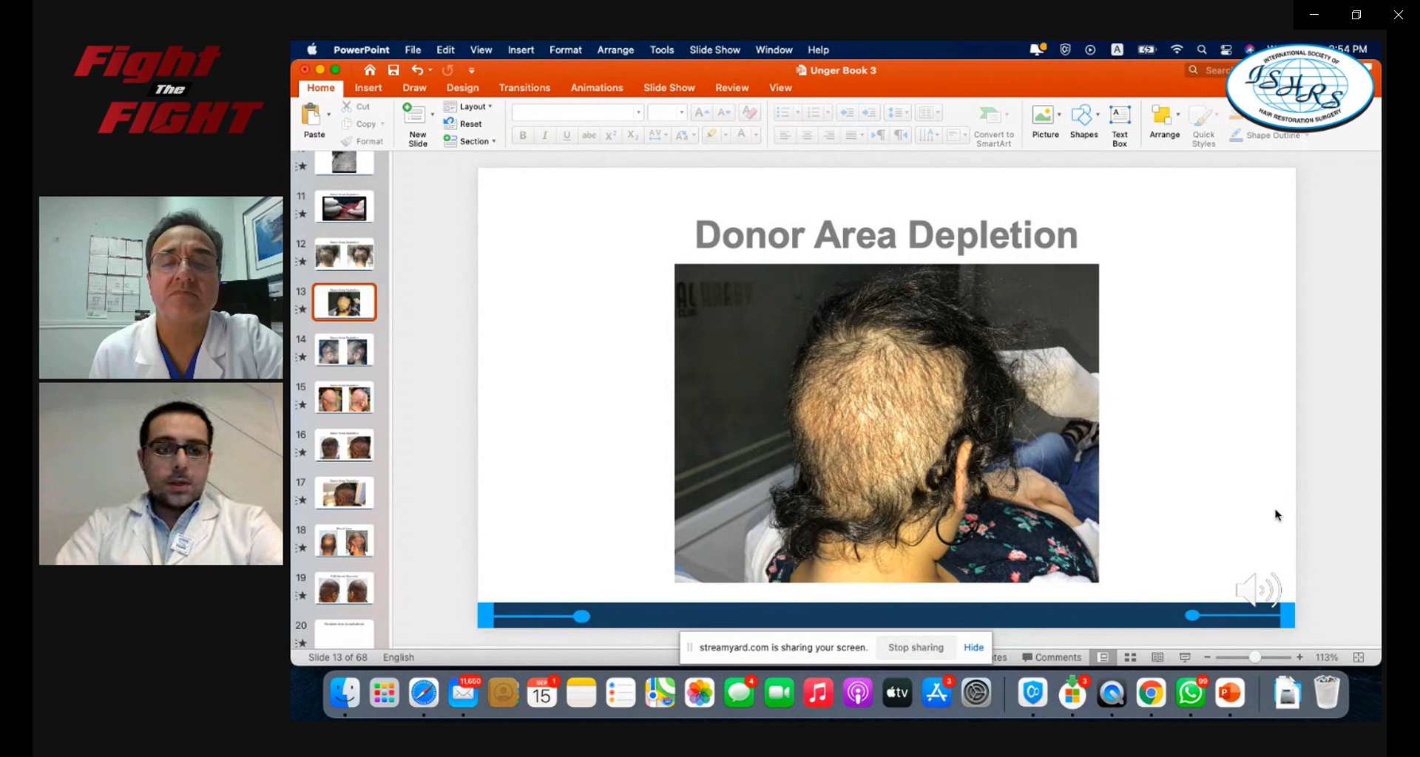Image resolution: width=1420 pixels, height=757 pixels.
Task: Open the Arrange menu in menu bar
Action: click(615, 50)
